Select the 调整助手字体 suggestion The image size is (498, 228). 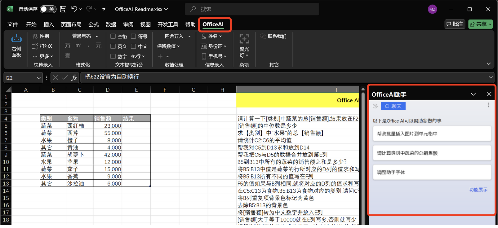432,172
